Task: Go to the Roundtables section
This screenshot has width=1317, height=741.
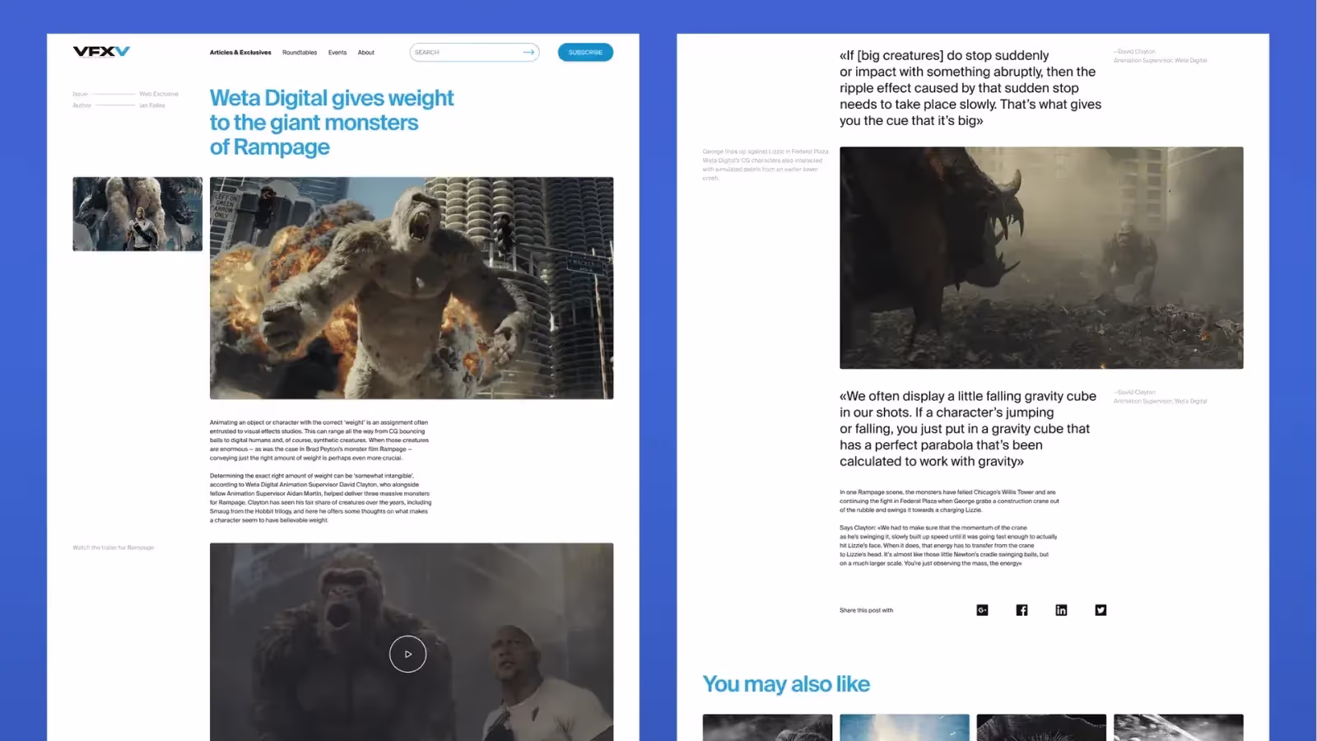Action: point(300,53)
